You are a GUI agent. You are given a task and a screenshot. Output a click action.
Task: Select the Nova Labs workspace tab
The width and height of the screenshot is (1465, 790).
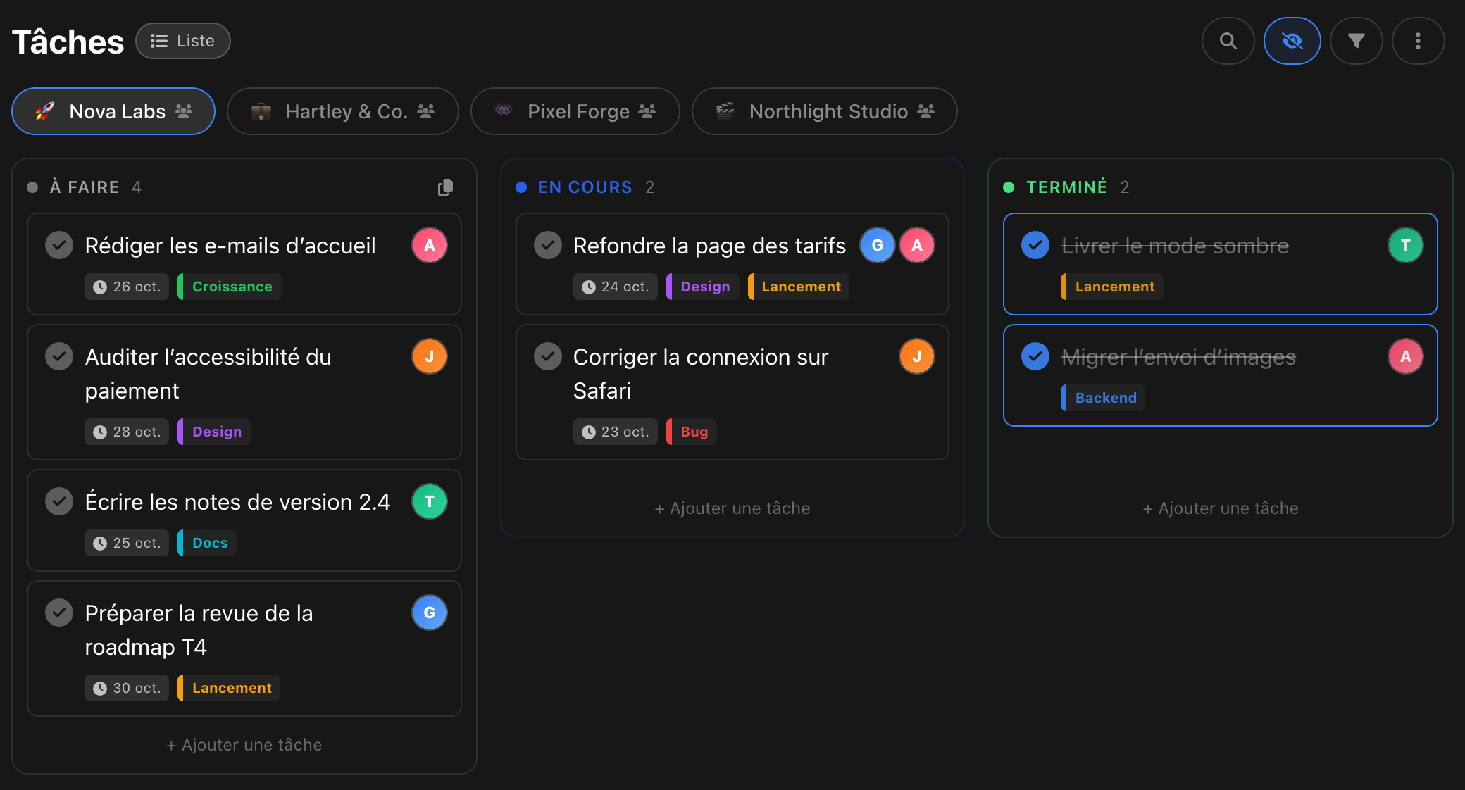tap(113, 111)
